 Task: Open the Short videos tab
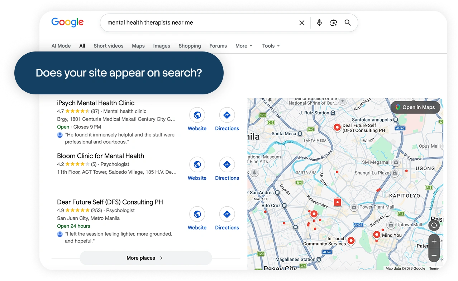click(109, 46)
